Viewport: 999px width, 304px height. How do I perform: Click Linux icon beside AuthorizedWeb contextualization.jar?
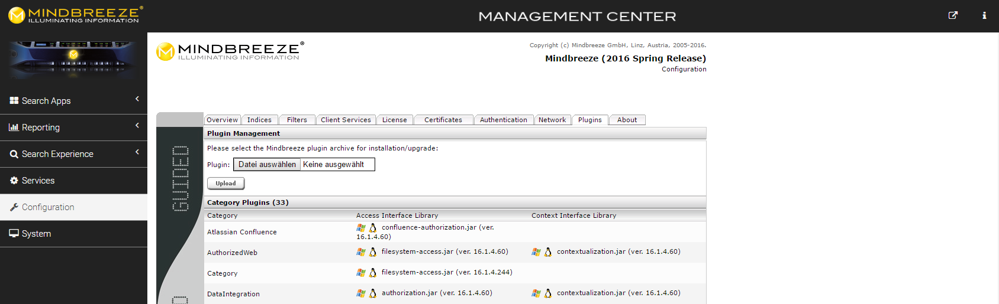pyautogui.click(x=548, y=251)
